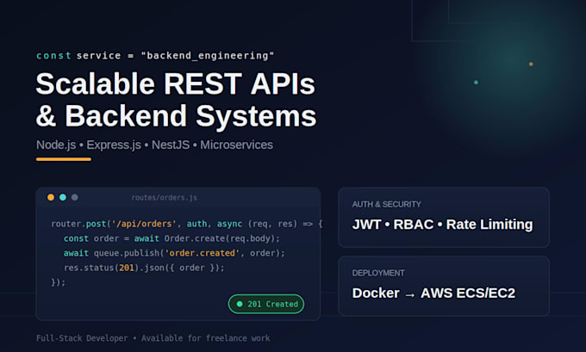Click the Full-Stack Developer footer text

tap(153, 338)
